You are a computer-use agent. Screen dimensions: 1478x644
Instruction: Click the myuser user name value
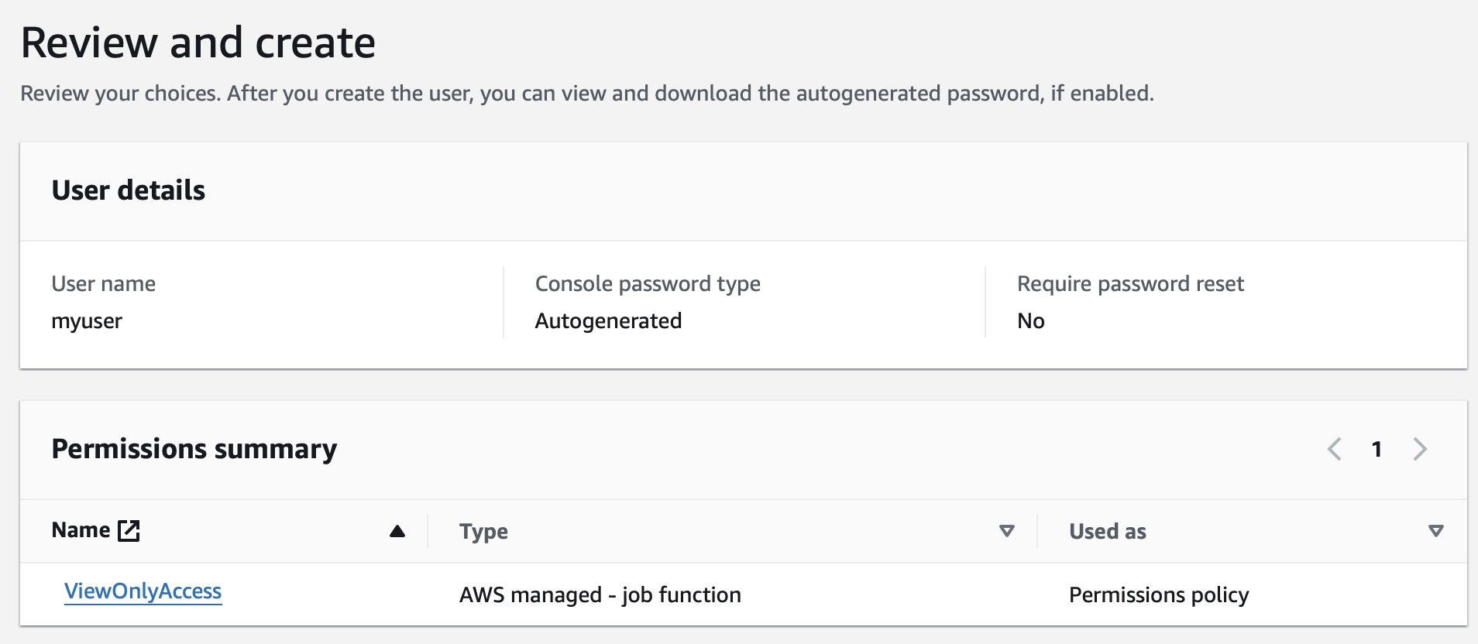tap(87, 321)
